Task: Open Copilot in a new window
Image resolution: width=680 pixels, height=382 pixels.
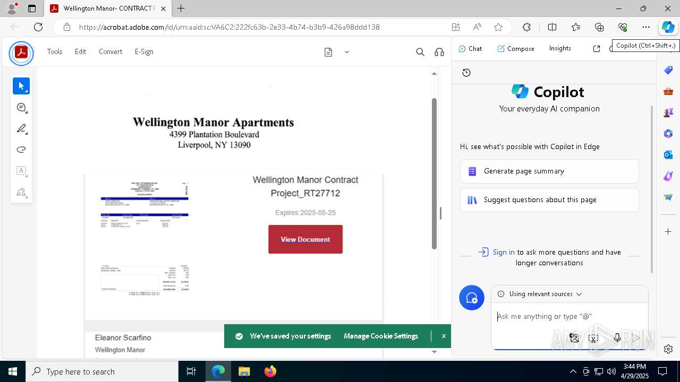Action: point(597,48)
